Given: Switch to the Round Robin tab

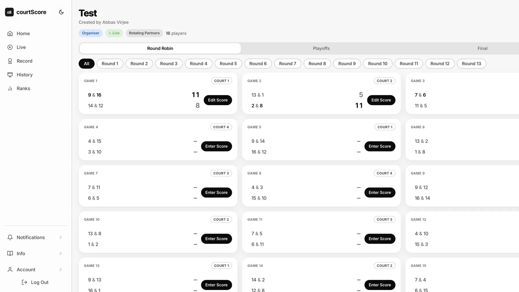Looking at the screenshot, I should [160, 48].
